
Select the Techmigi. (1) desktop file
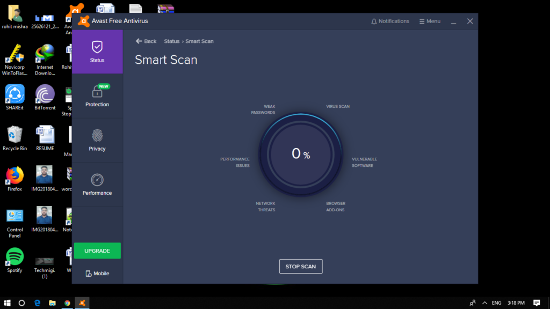(45, 267)
